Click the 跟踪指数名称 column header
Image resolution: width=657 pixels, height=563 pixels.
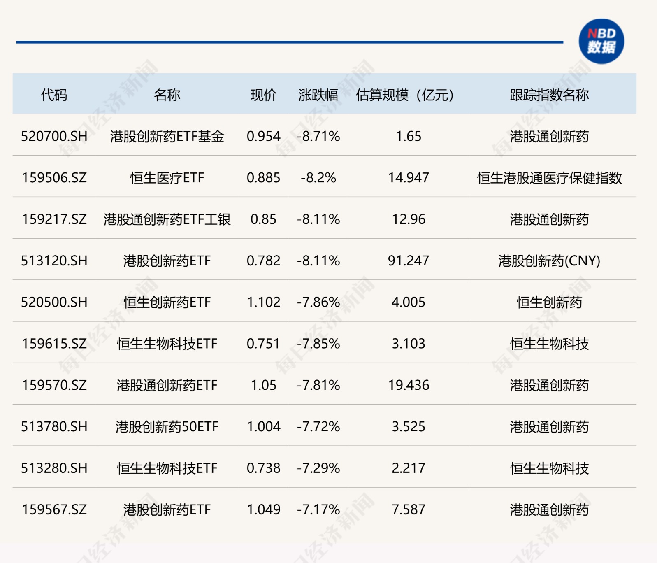click(549, 95)
